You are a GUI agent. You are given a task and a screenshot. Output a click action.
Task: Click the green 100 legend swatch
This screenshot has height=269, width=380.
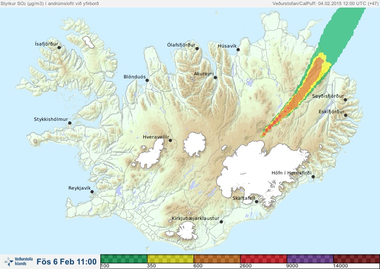tap(124, 259)
